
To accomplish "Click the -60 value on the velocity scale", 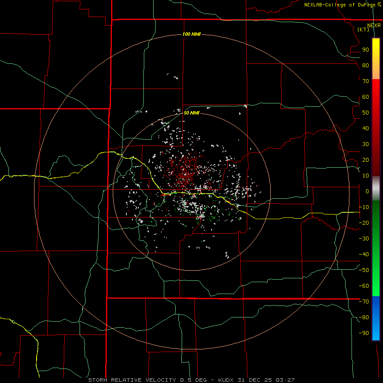I will pos(364,286).
